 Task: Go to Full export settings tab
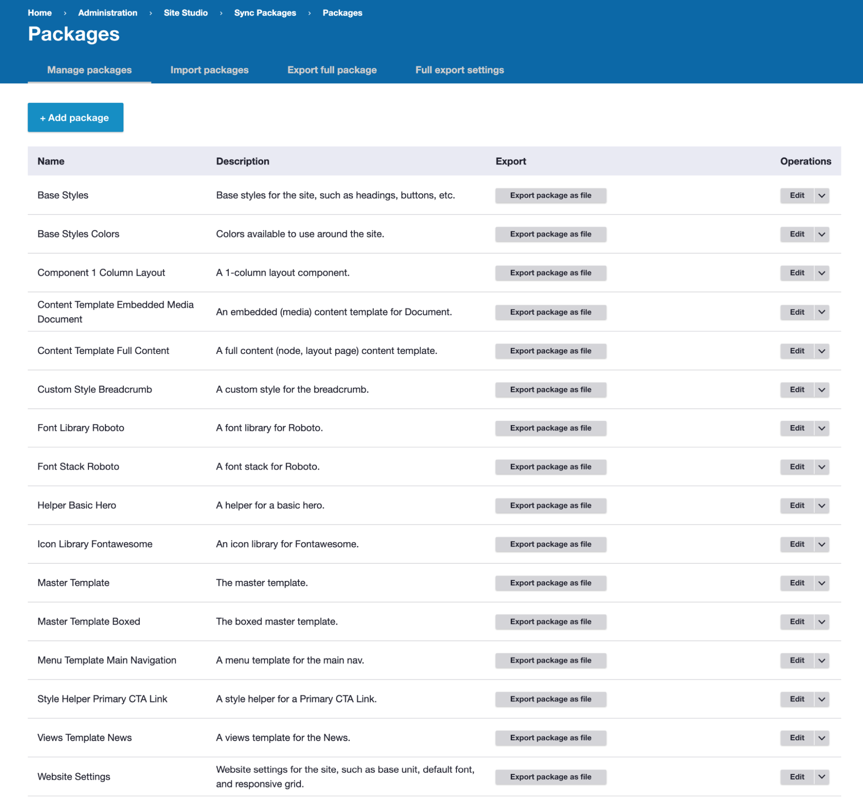pyautogui.click(x=459, y=70)
